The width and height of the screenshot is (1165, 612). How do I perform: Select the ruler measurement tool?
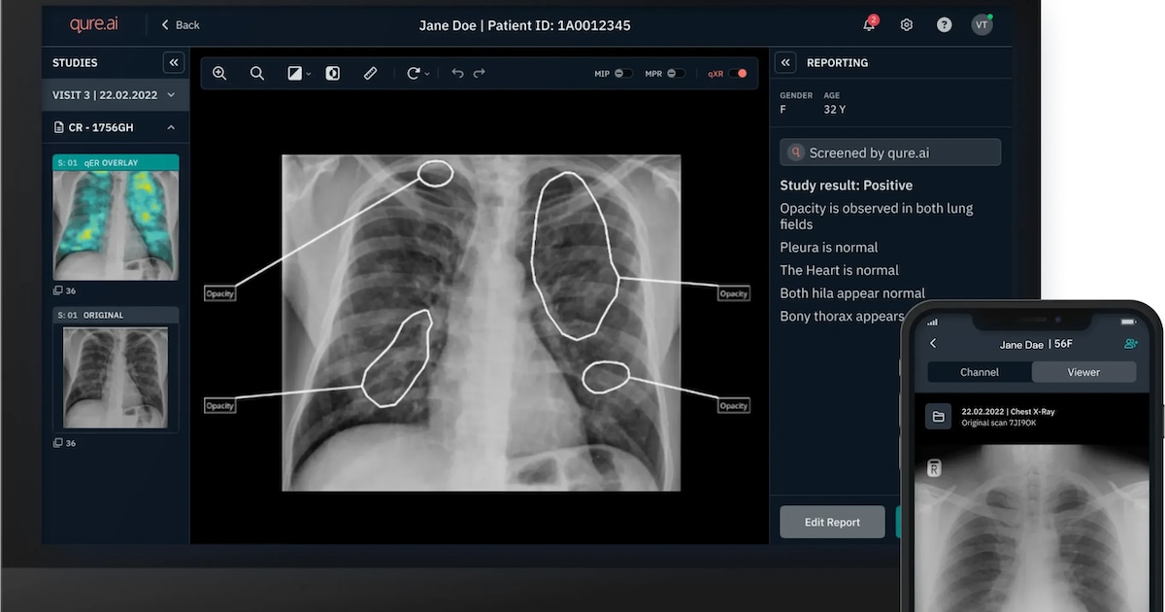click(x=370, y=73)
